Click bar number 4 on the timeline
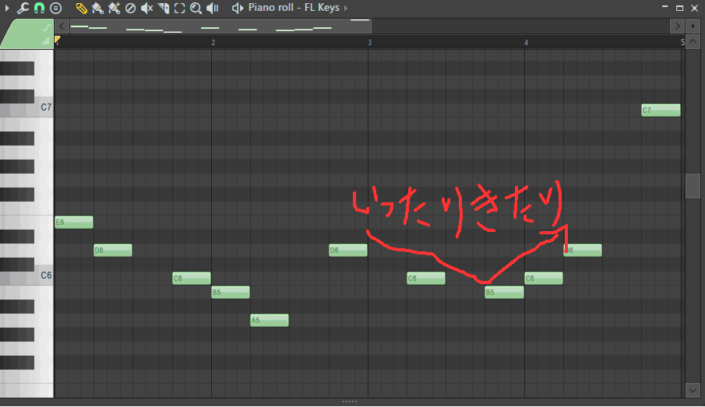705x407 pixels. [x=526, y=43]
